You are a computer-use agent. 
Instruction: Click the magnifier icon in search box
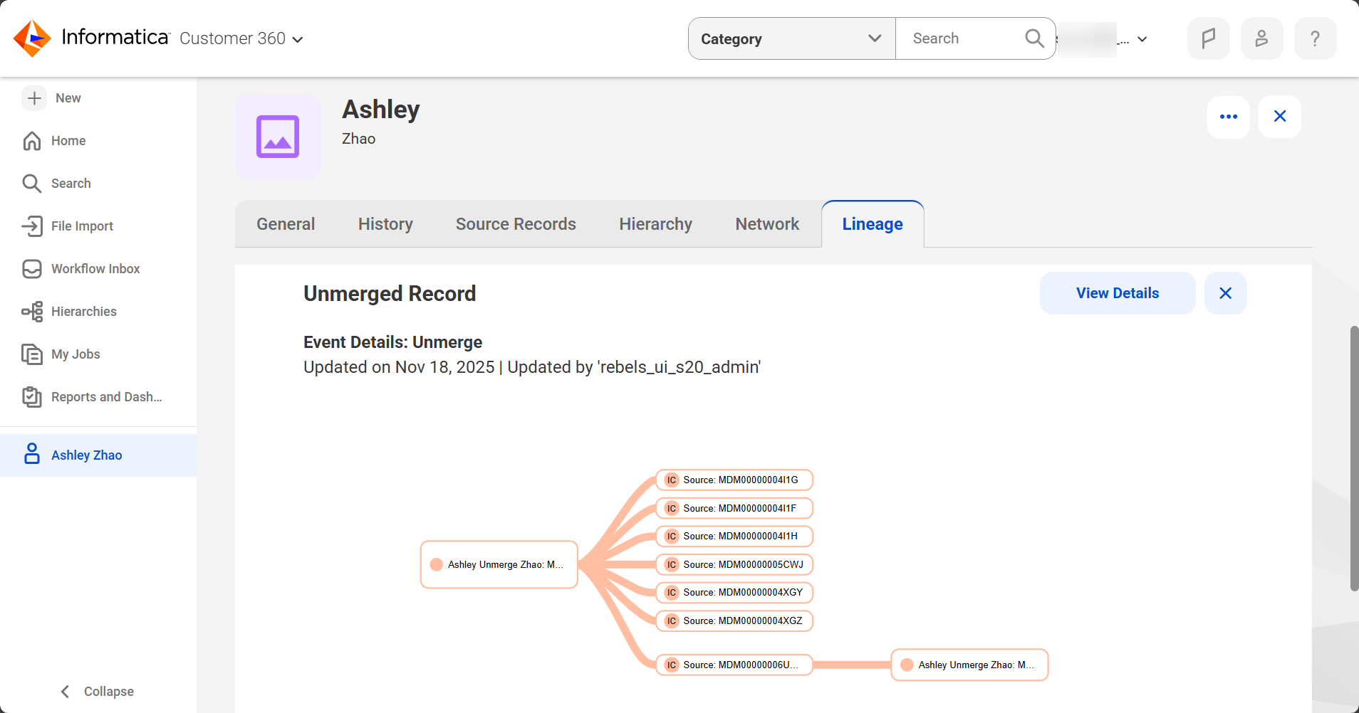(1034, 38)
